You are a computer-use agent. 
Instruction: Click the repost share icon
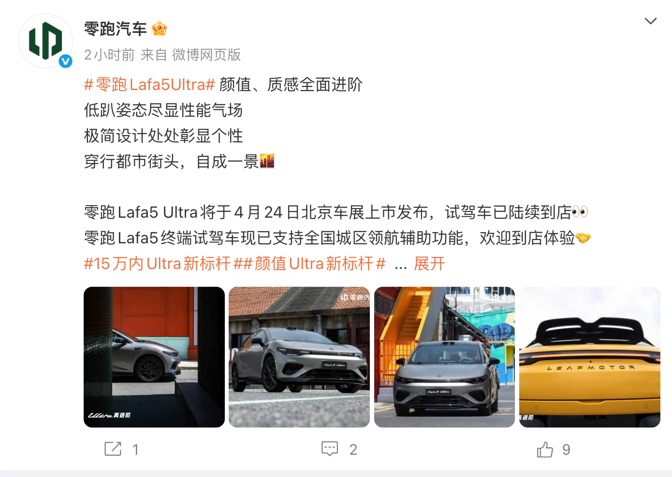click(113, 449)
